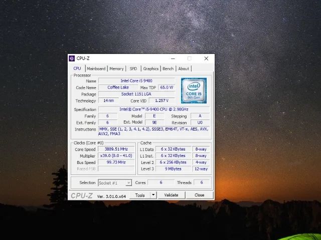The image size is (321, 240).
Task: Click the Intel Core i5 9th Gen logo
Action: pos(194,90)
